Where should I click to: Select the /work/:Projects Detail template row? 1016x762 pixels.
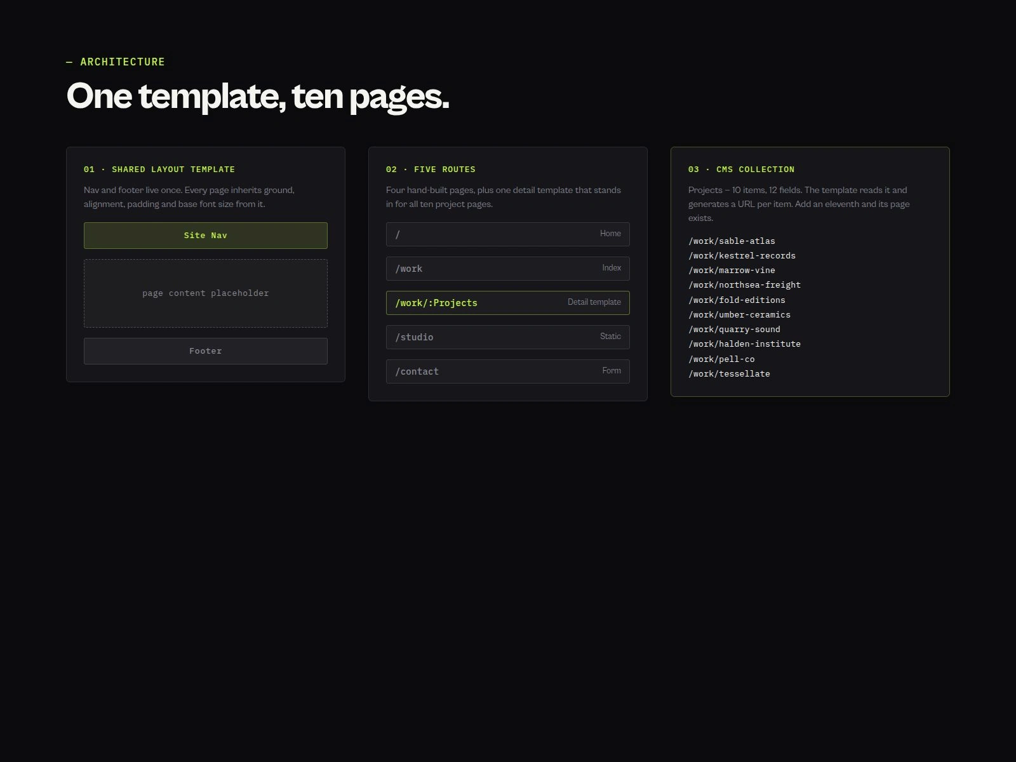[508, 303]
